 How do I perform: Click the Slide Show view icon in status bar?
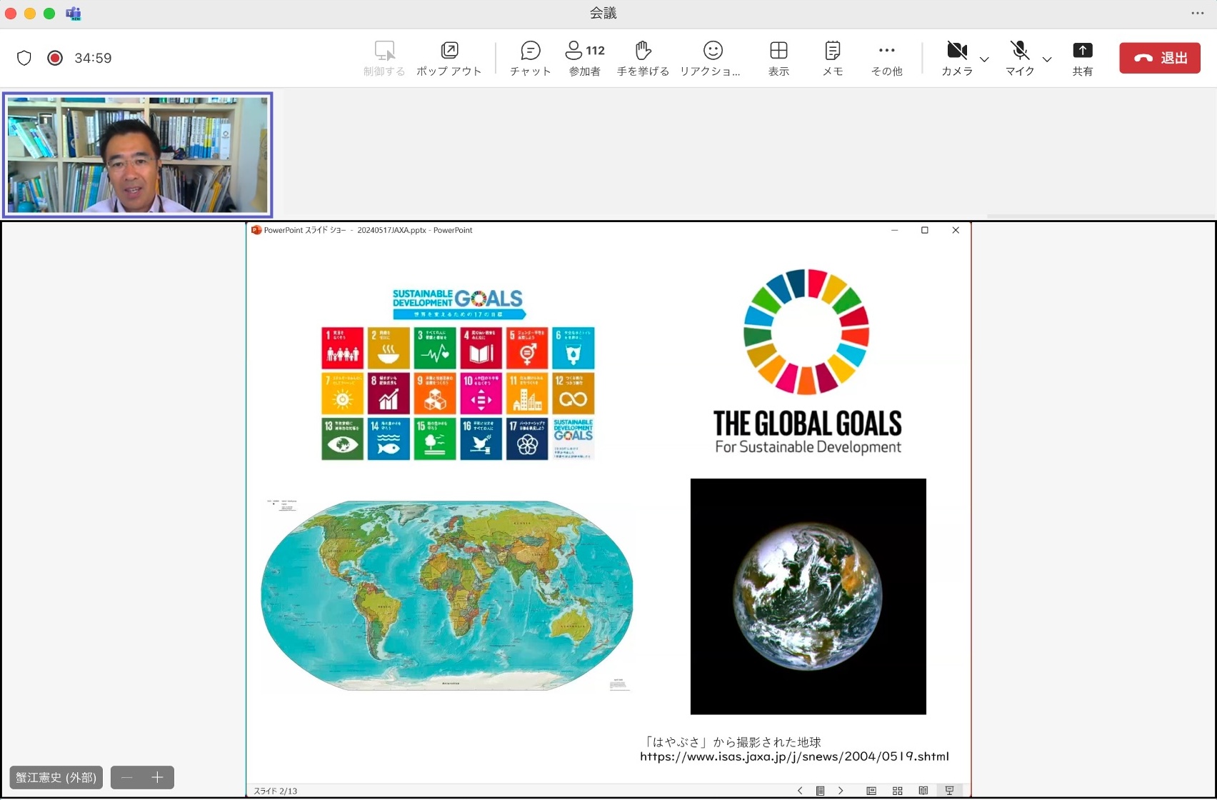point(949,791)
